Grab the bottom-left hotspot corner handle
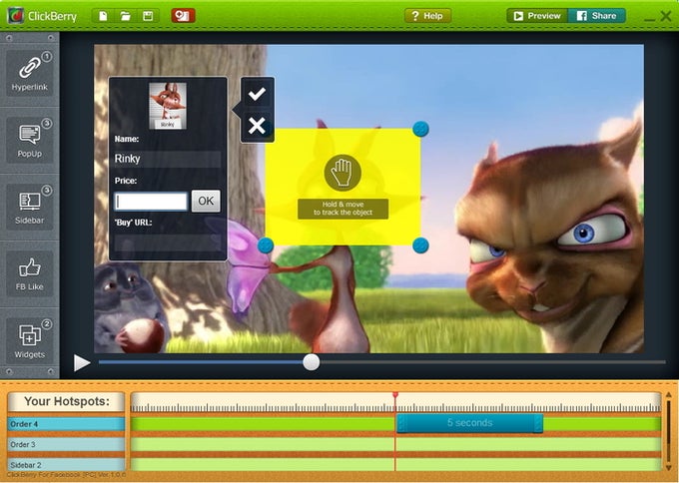Viewport: 679px width, 483px height. (x=266, y=245)
